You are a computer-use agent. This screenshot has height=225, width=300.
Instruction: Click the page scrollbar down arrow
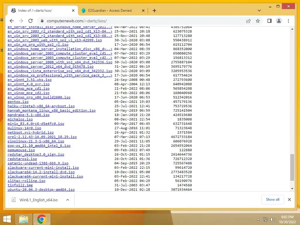pyautogui.click(x=292, y=189)
